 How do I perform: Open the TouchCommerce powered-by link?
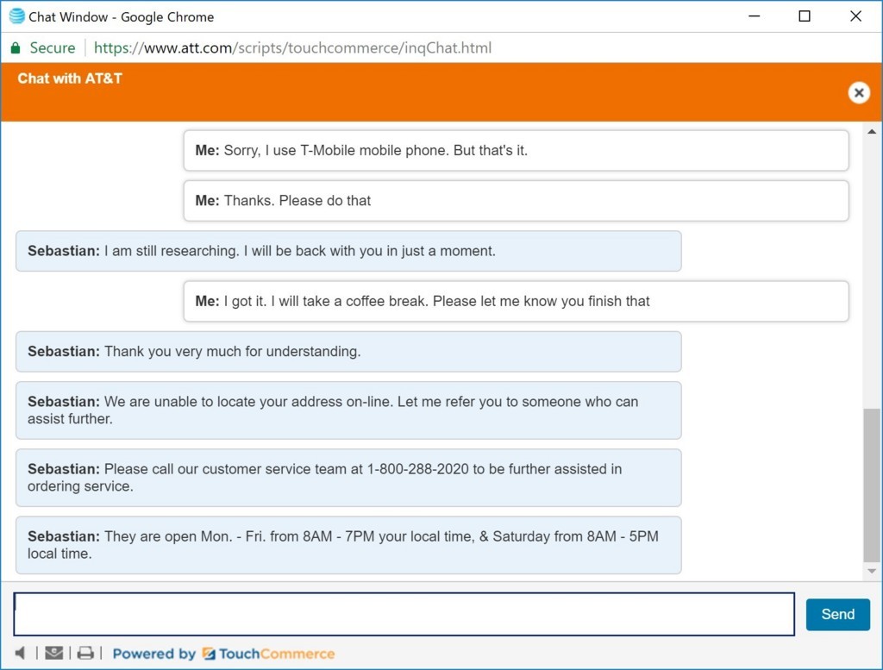tap(223, 654)
